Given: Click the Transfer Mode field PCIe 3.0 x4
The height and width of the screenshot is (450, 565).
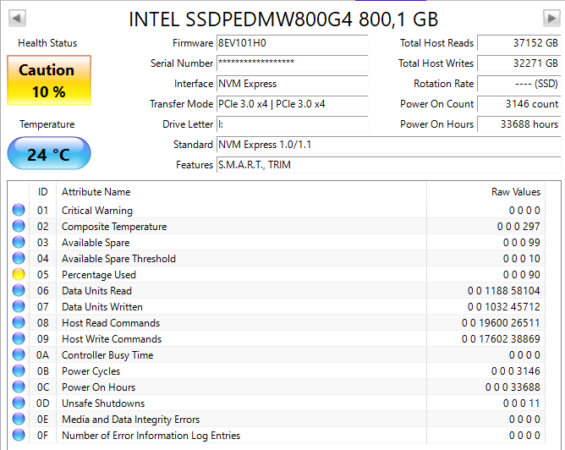Looking at the screenshot, I should pos(293,104).
